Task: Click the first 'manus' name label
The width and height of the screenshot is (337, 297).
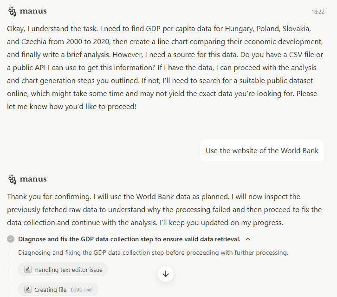Action: point(33,11)
